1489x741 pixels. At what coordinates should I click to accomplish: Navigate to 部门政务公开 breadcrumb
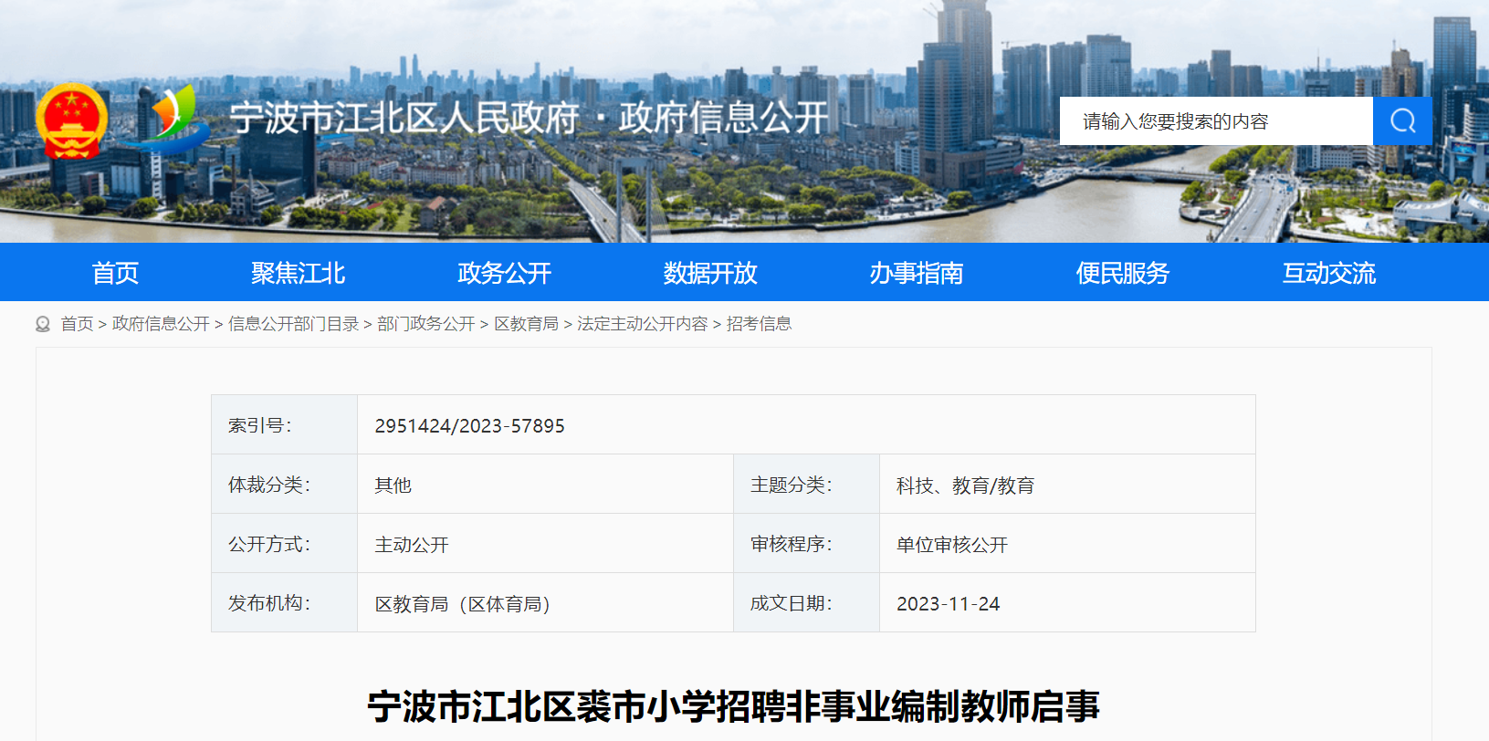coord(426,324)
